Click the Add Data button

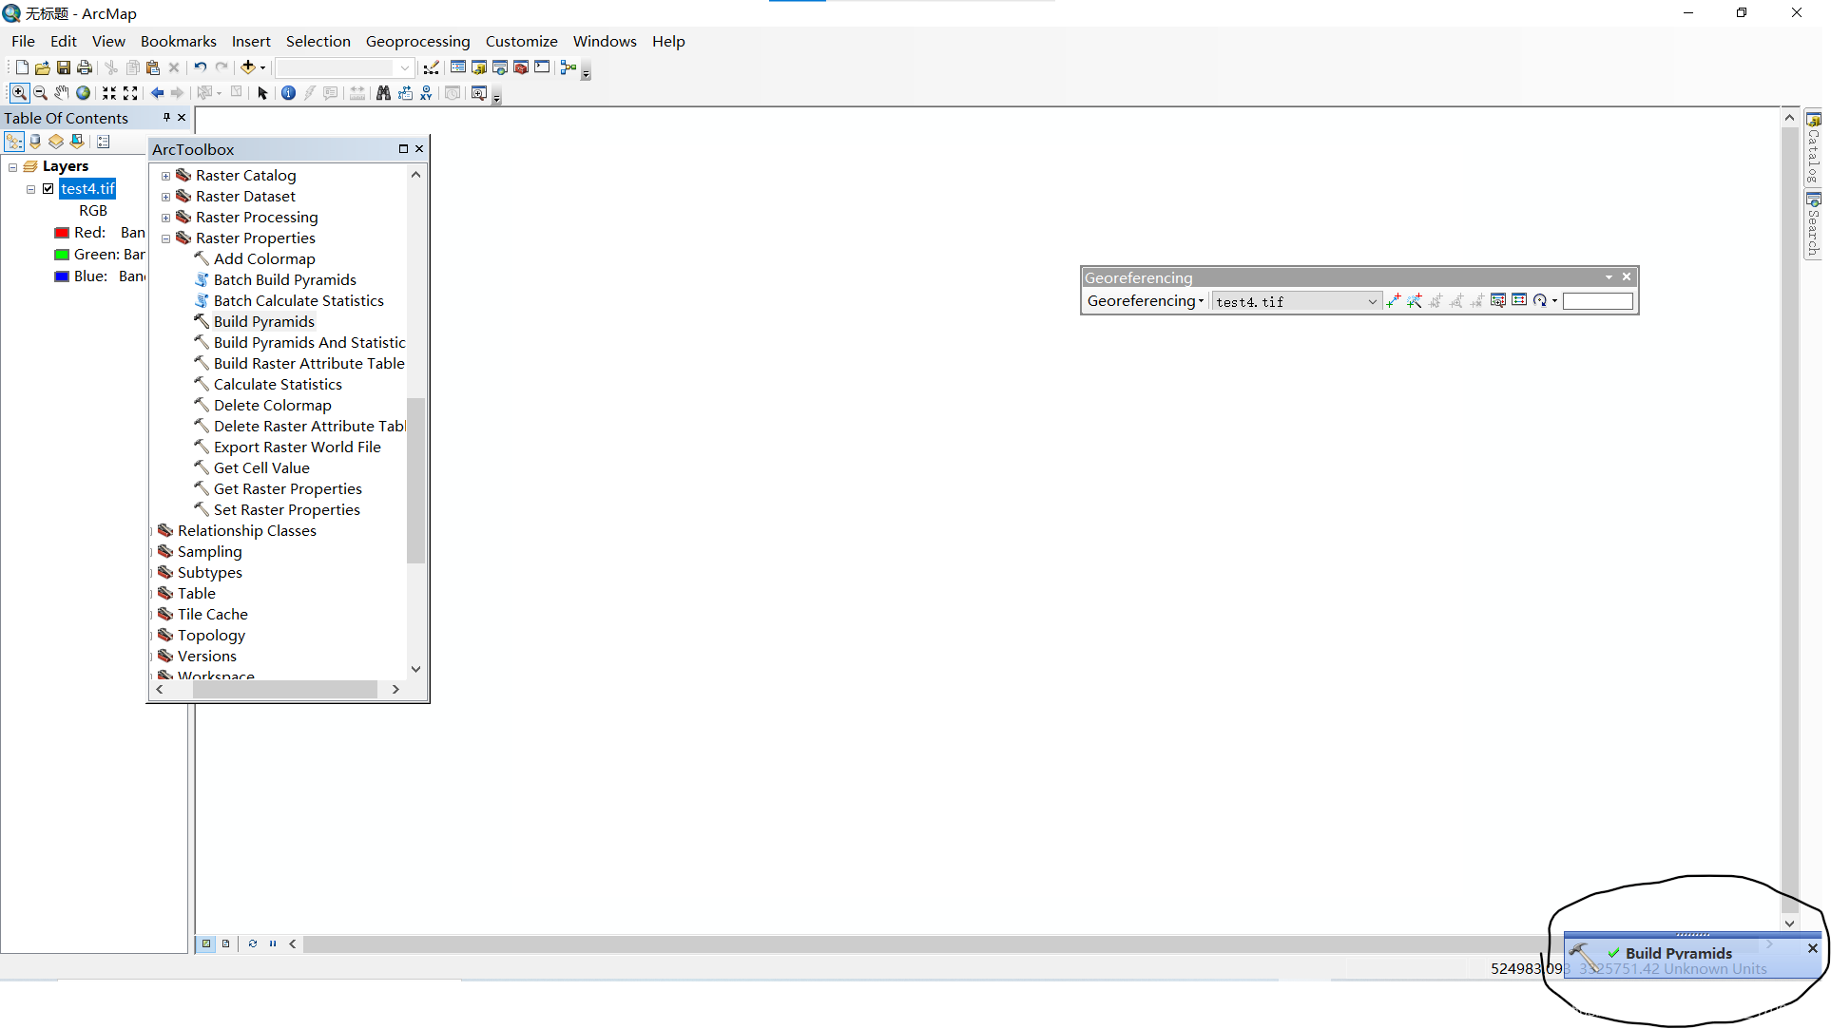click(x=248, y=67)
